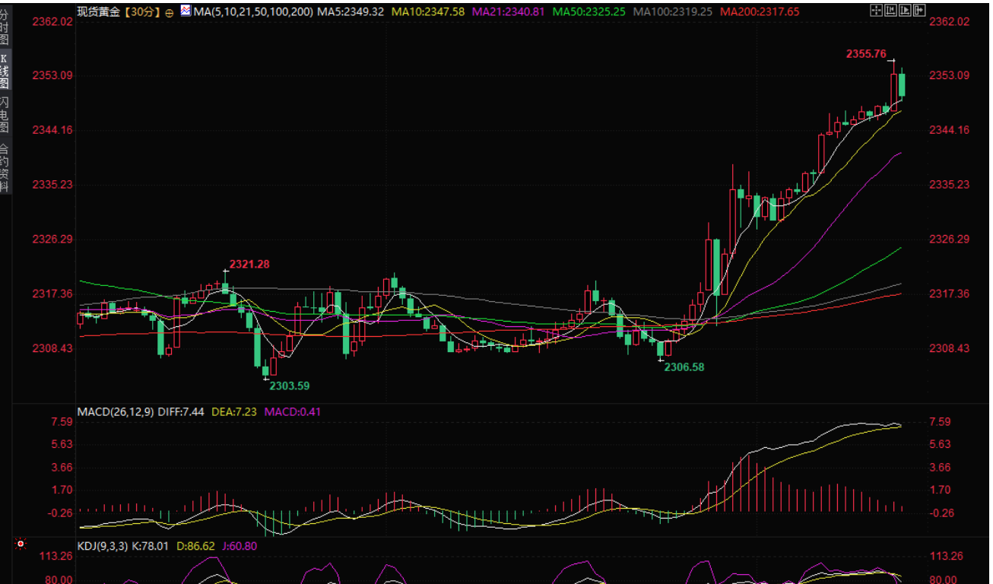The height and width of the screenshot is (584, 993).
Task: Click 2344.16 on the left price axis
Action: click(x=52, y=130)
